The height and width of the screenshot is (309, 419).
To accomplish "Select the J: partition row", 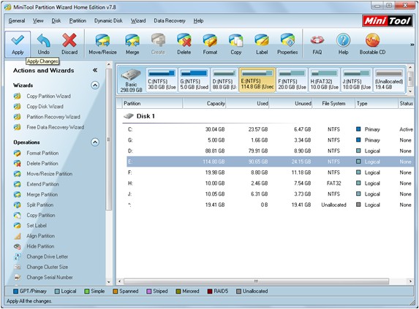I will pyautogui.click(x=270, y=194).
